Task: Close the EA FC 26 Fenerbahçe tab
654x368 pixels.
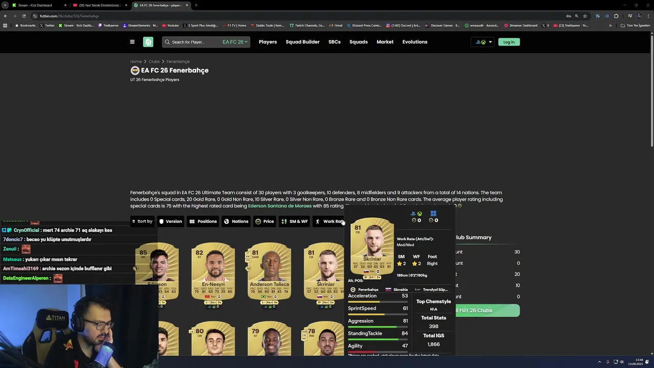Action: pyautogui.click(x=187, y=5)
